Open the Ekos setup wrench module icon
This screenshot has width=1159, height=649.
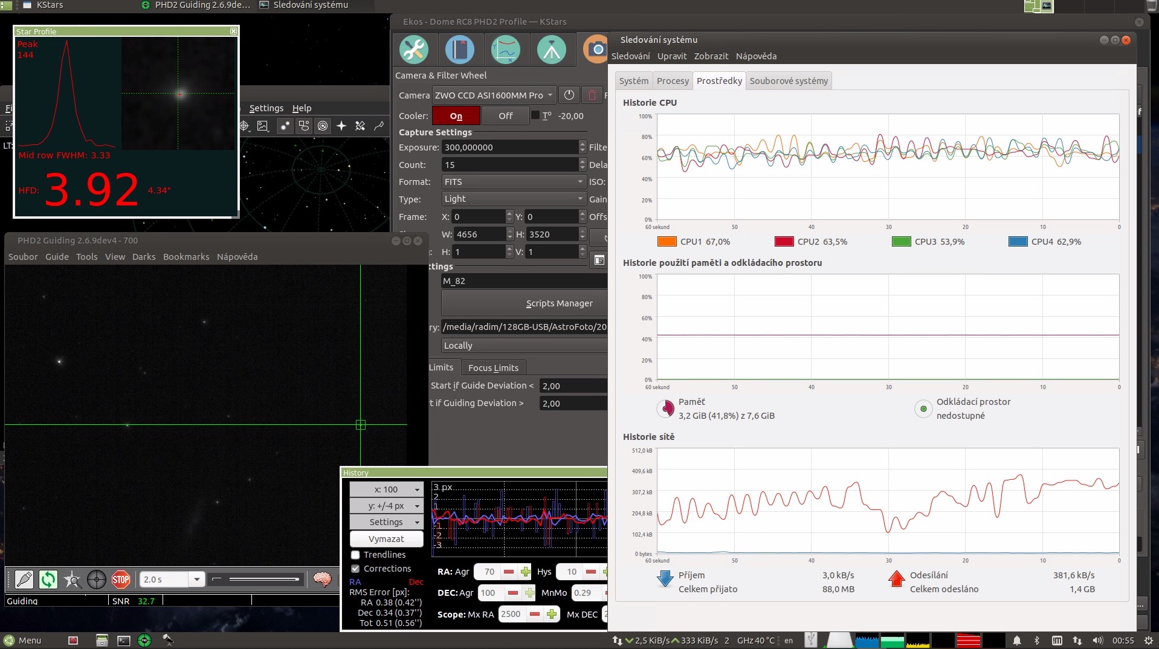click(x=414, y=50)
